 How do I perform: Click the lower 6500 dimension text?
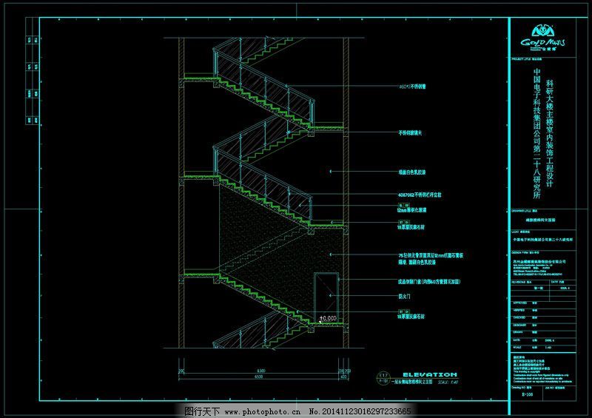[x=258, y=377]
